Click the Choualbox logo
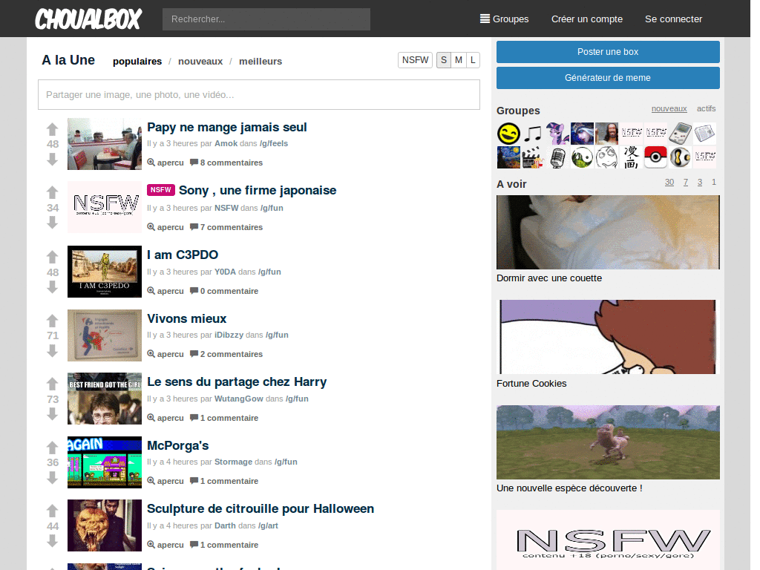Image resolution: width=760 pixels, height=570 pixels. (x=88, y=19)
